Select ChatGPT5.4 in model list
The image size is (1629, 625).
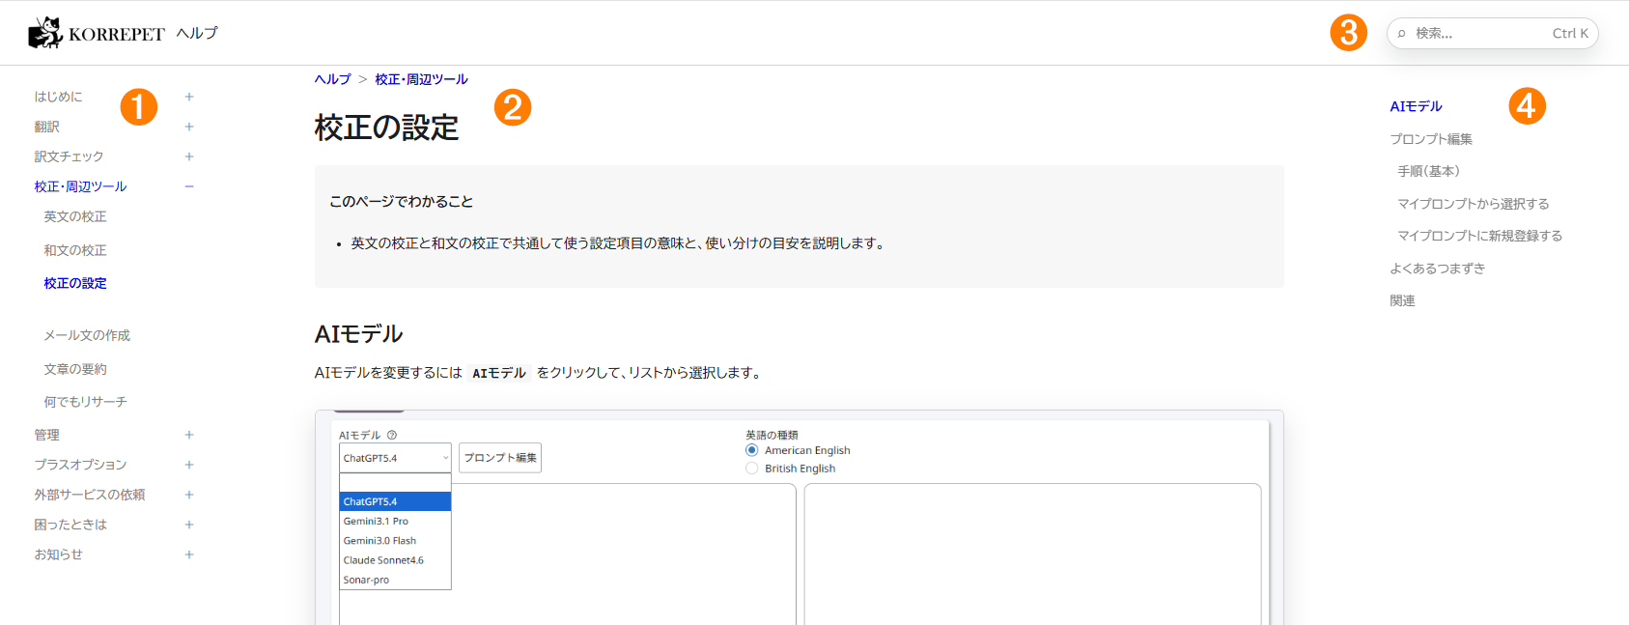[395, 501]
